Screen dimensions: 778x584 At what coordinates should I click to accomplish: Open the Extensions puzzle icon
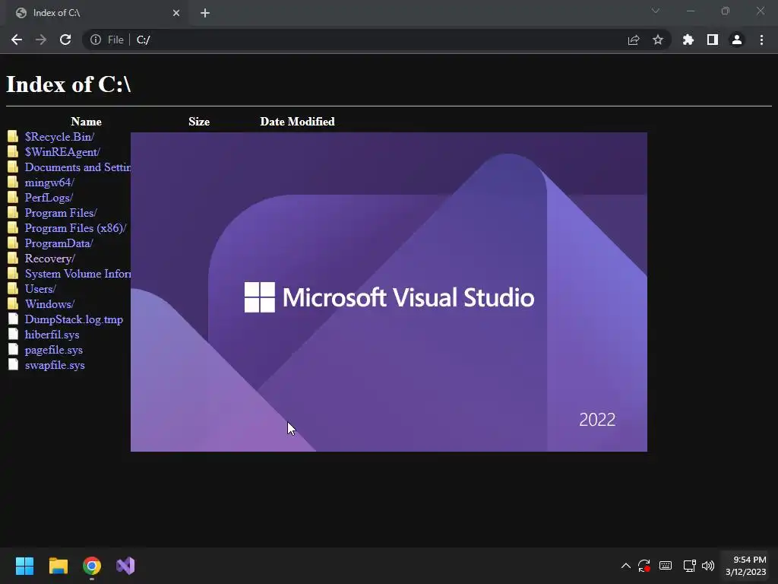click(688, 40)
